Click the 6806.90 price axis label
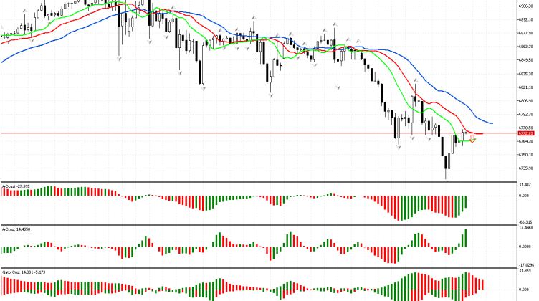539x301 pixels. pos(527,101)
